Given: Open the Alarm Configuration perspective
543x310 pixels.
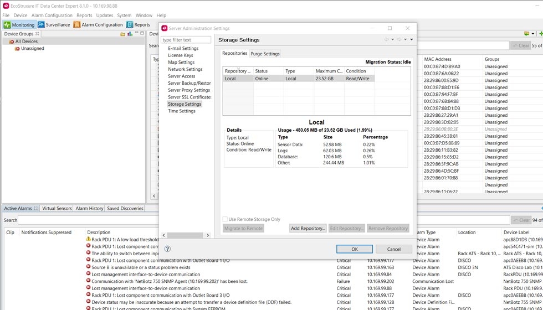Looking at the screenshot, I should [x=98, y=25].
